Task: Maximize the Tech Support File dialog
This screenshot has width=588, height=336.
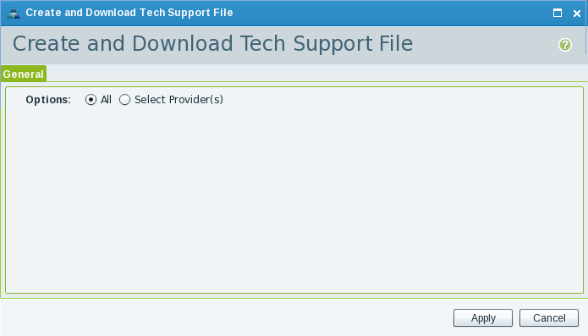Action: [558, 14]
